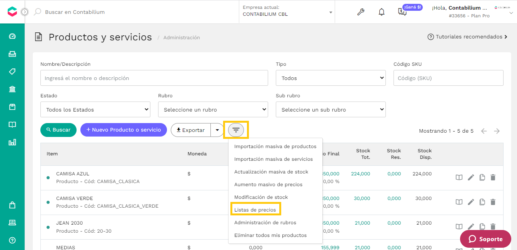Click the Soporte chat button
Viewport: 517px width, 250px height.
click(x=485, y=239)
